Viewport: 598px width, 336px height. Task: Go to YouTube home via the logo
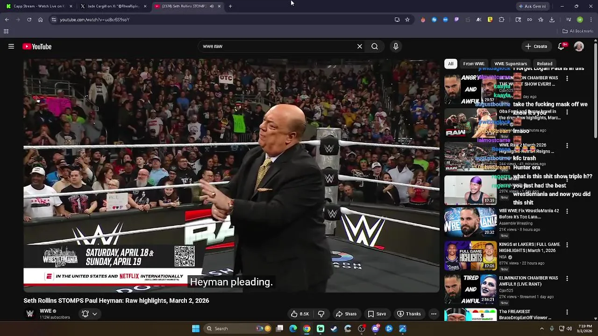[37, 47]
